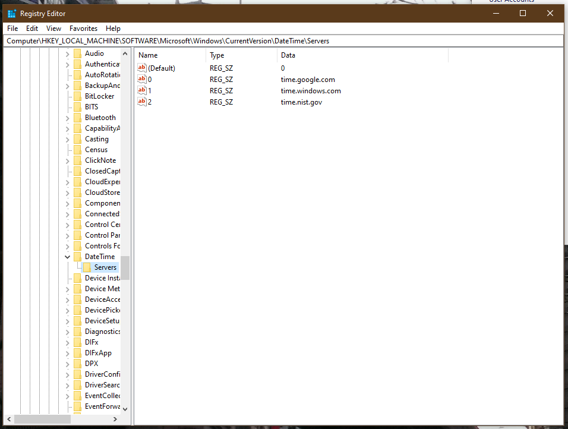Click the Registry Editor icon in the title bar
Screen dimensions: 568x429
(11, 12)
